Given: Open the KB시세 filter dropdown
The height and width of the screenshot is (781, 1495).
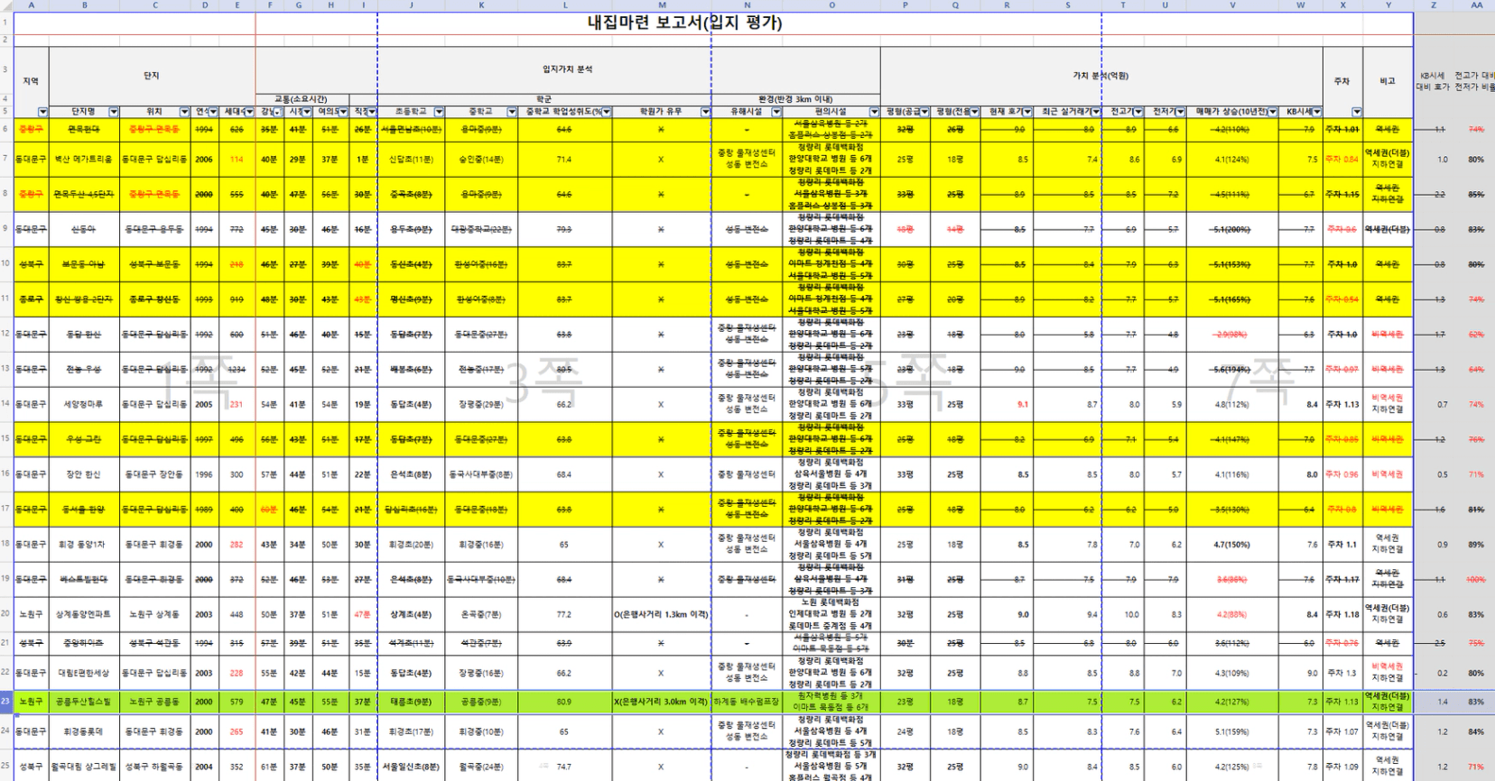Looking at the screenshot, I should tap(1317, 112).
